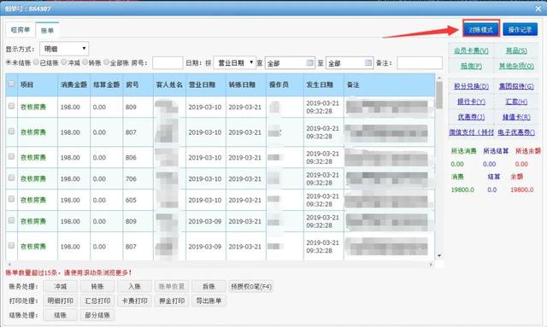Close the dialog with the X icon
Screen dimensions: 547x327
point(538,9)
